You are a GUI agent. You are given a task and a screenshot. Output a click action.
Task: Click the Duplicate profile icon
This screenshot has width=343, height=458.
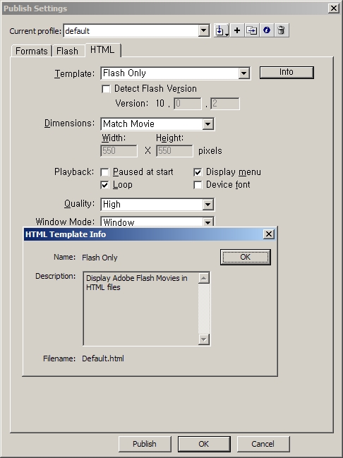click(252, 30)
